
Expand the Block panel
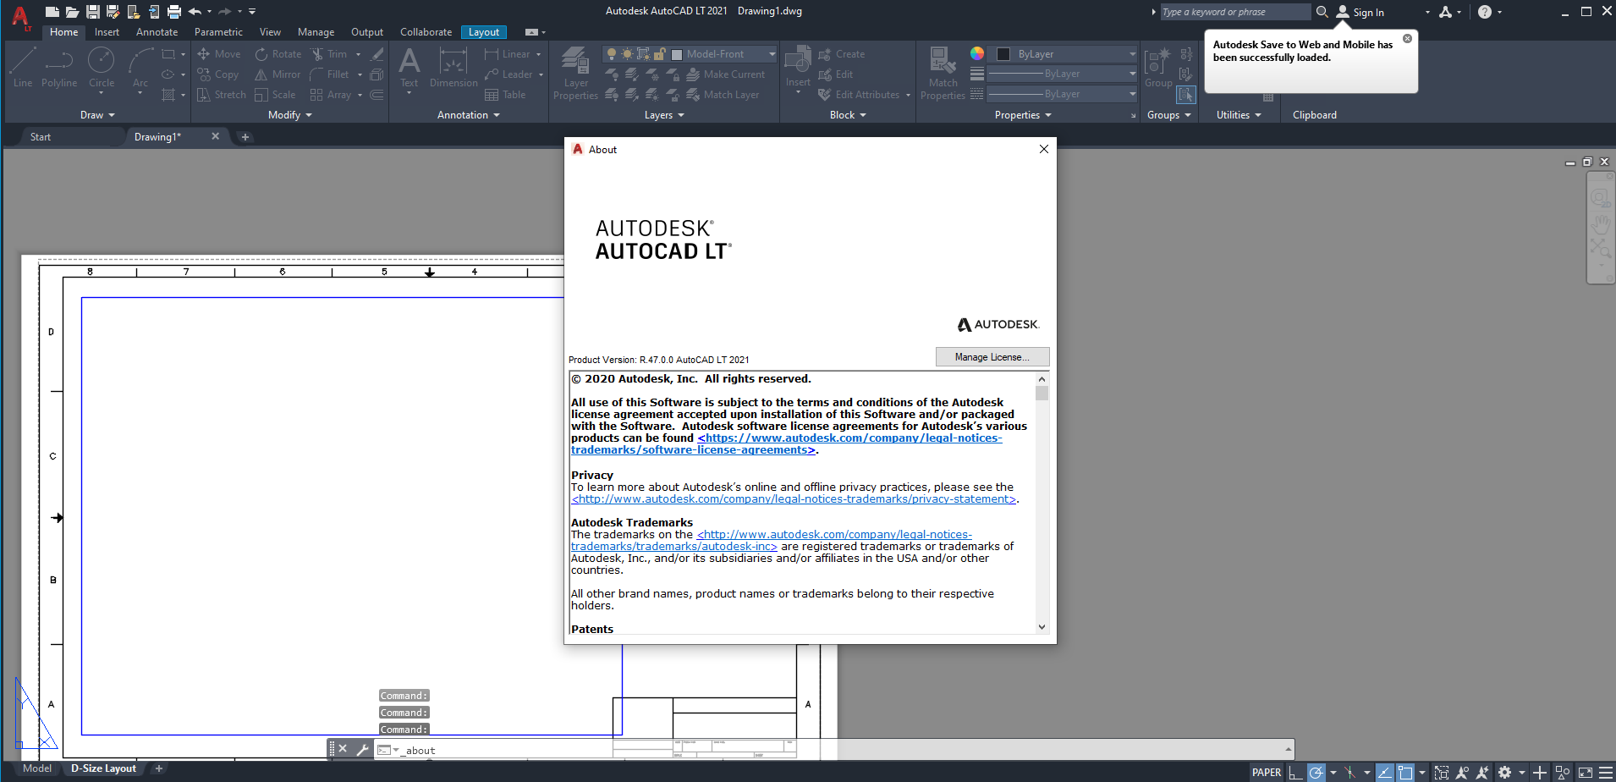click(848, 115)
